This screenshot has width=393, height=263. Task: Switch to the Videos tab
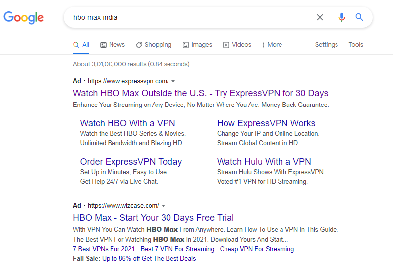(x=237, y=45)
